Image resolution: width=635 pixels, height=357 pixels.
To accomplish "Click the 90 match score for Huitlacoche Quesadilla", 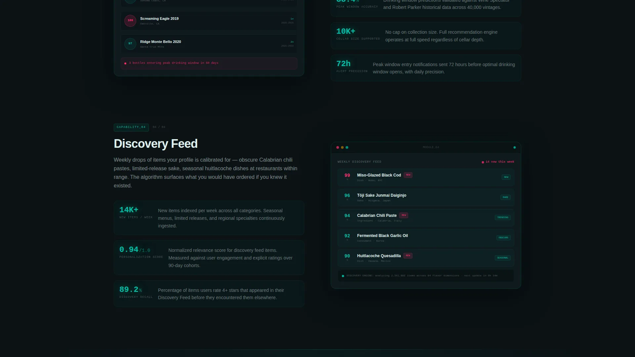I will coord(347,256).
